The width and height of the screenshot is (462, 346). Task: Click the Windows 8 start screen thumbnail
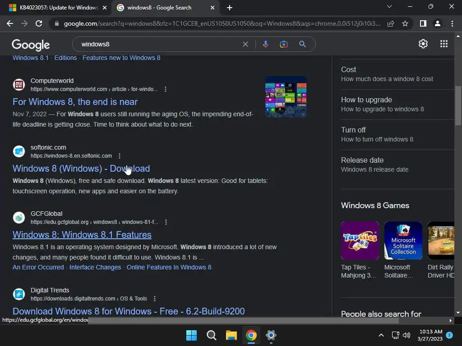point(286,97)
